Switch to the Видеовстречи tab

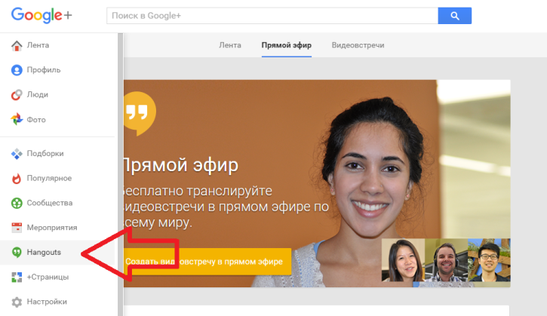(x=358, y=45)
